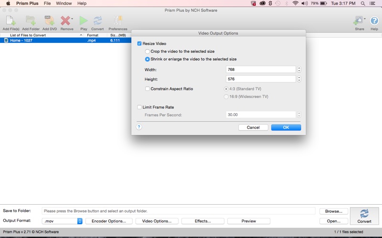This screenshot has height=238, width=382.
Task: Click the Share thumbs-up icon
Action: point(359,21)
